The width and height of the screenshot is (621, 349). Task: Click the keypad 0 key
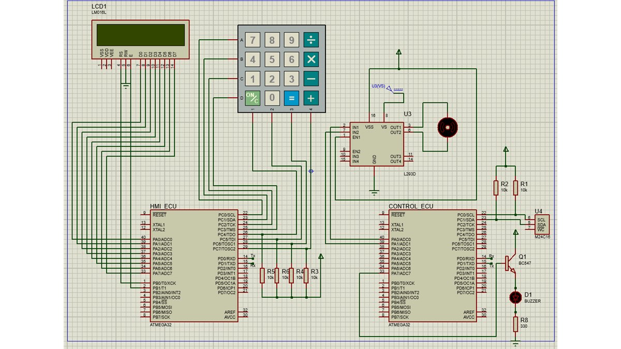click(x=272, y=98)
